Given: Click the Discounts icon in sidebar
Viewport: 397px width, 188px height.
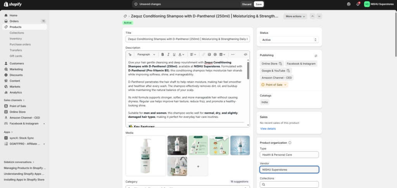Looking at the screenshot, I should pyautogui.click(x=6, y=75).
